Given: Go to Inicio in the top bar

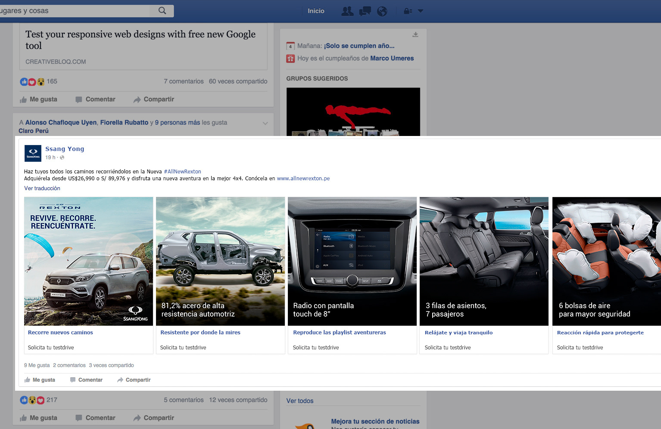Looking at the screenshot, I should pyautogui.click(x=316, y=11).
